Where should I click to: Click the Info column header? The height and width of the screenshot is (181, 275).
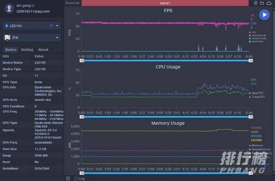5,56
